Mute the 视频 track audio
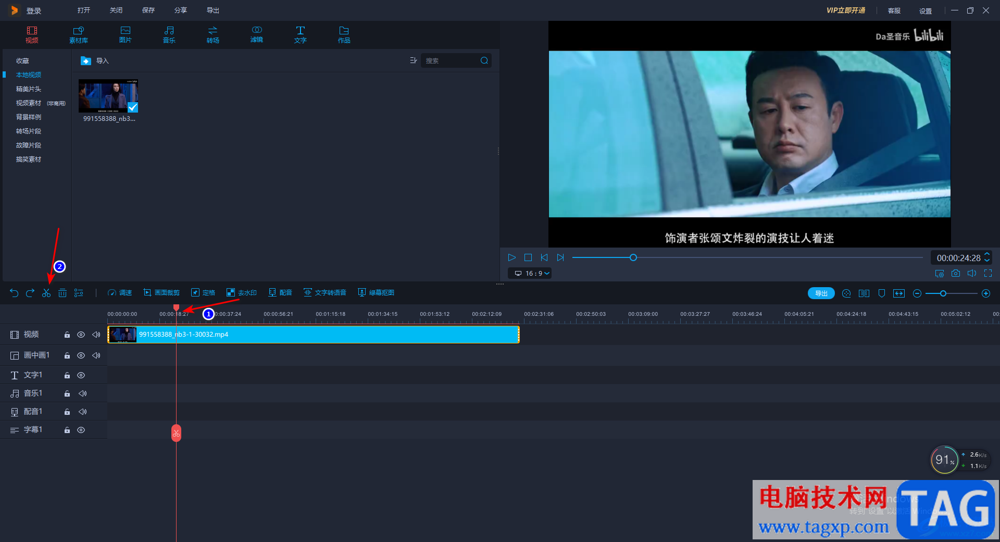 96,335
